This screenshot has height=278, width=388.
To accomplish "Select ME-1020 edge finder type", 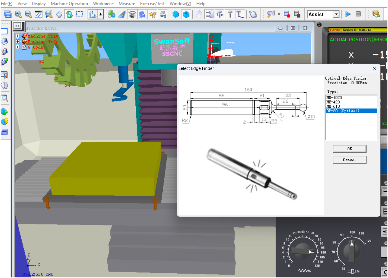I will point(352,98).
